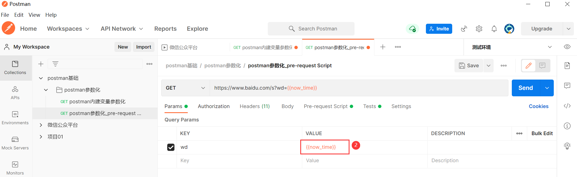
Task: Open the Mock Servers sidebar section
Action: coord(15,143)
